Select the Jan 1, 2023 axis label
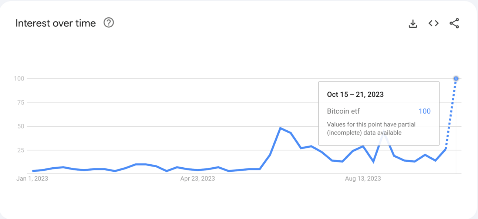 pyautogui.click(x=32, y=179)
